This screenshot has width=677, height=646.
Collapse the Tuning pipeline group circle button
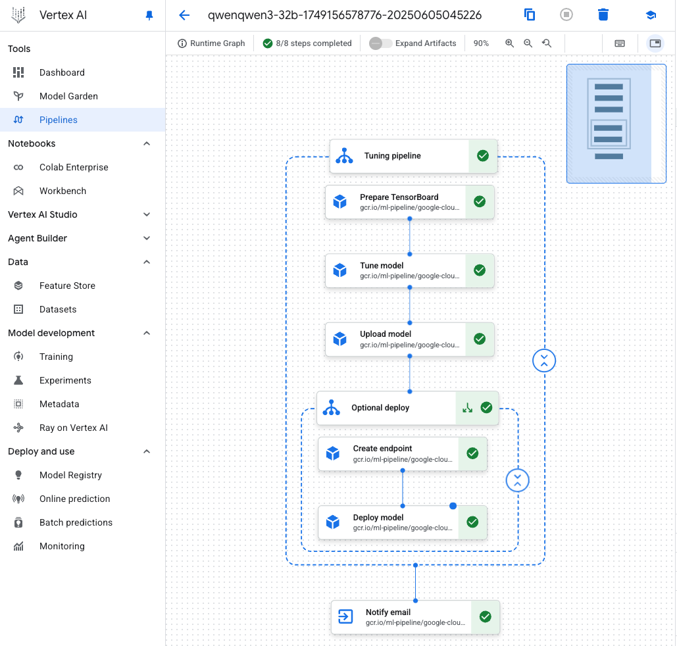tap(544, 360)
